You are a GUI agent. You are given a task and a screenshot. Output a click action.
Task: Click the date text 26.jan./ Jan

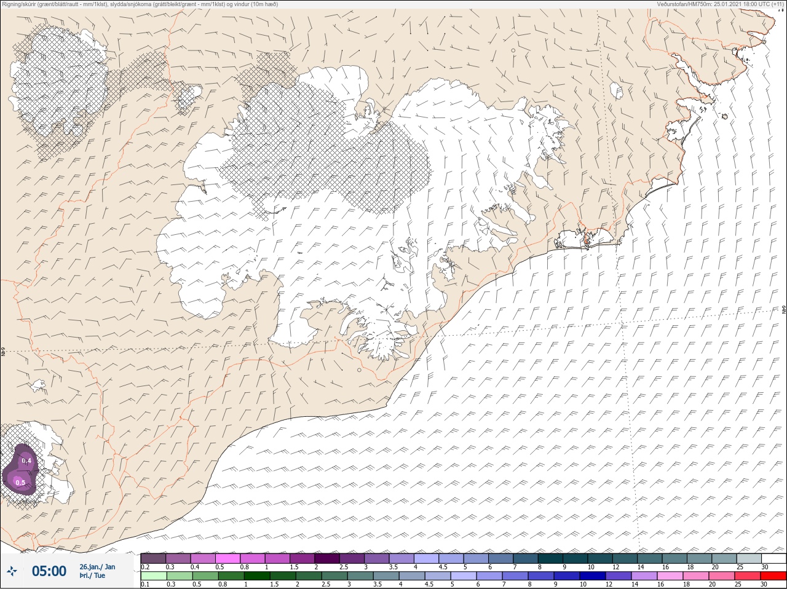click(97, 567)
